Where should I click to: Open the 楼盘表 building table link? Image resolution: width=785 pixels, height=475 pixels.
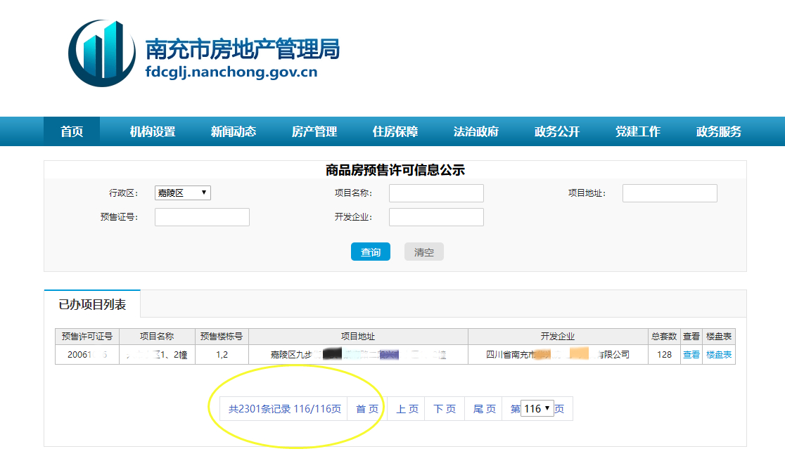click(718, 354)
